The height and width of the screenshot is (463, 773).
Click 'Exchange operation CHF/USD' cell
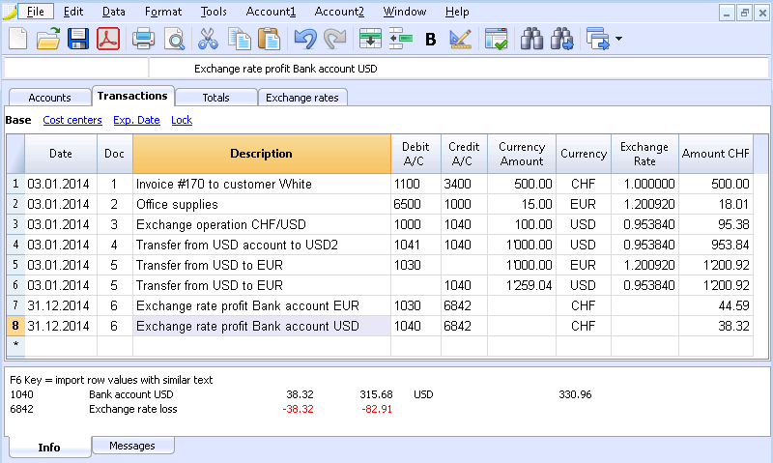click(x=262, y=224)
